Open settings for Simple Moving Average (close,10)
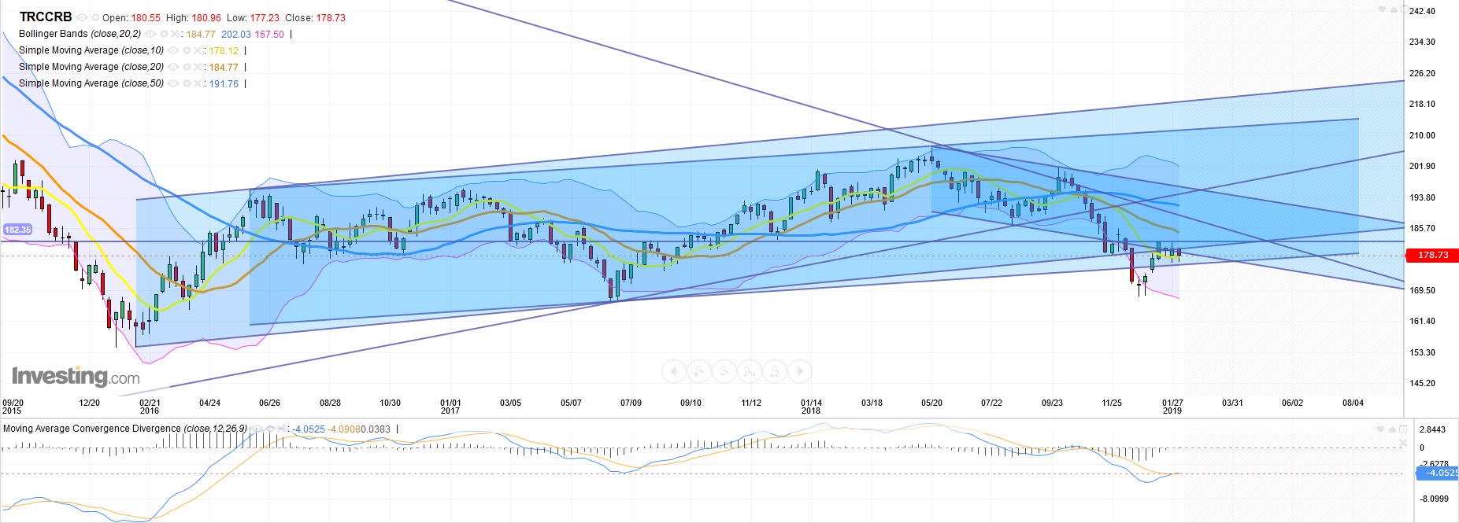Image resolution: width=1459 pixels, height=523 pixels. (x=187, y=50)
